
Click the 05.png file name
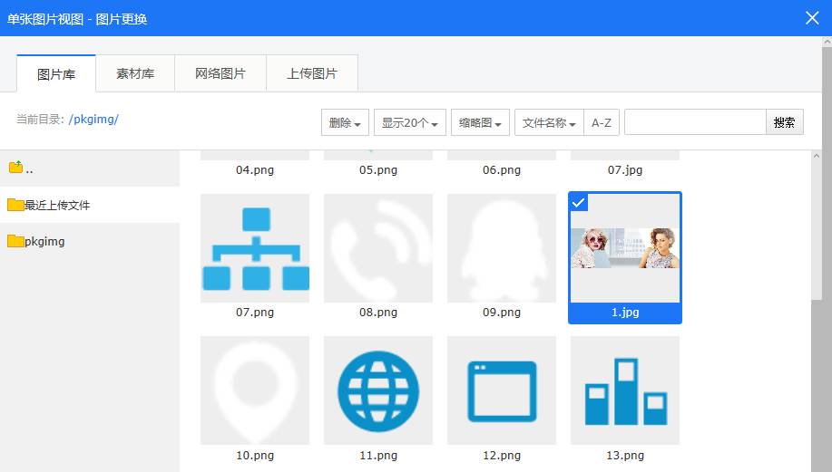pos(378,170)
